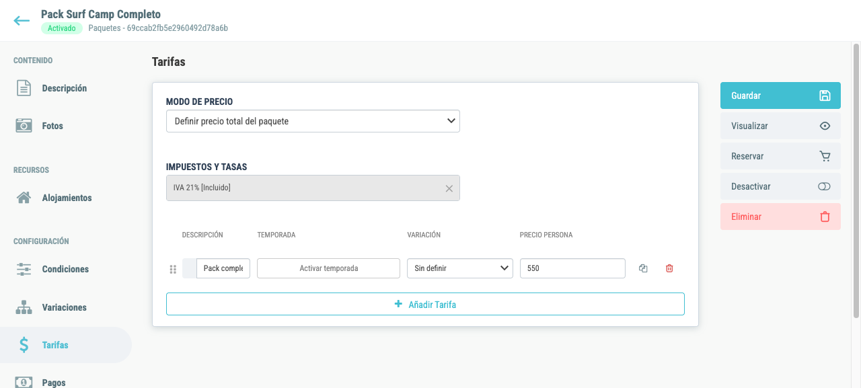This screenshot has width=861, height=388.
Task: Click the RECURSOS sidebar heading
Action: (x=31, y=170)
